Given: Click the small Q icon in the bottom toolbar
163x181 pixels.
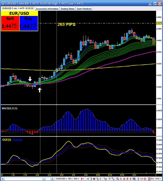Looking at the screenshot, I should click(x=100, y=179).
